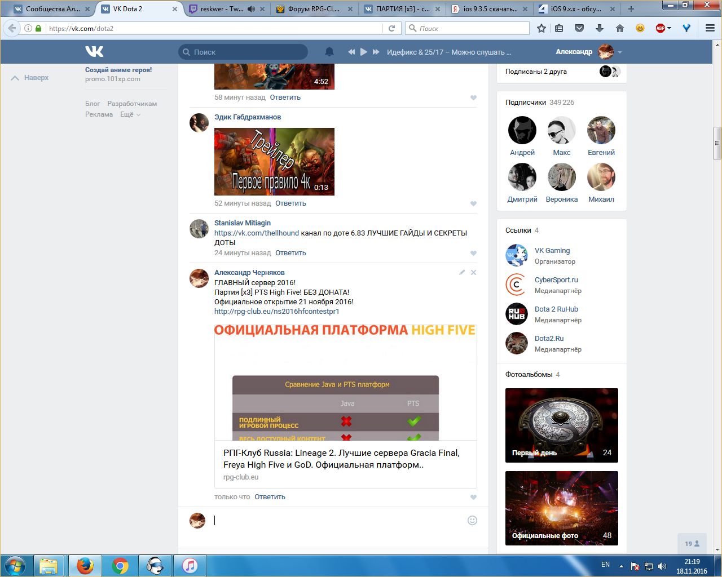Click the emoji face toolbar icon

pyautogui.click(x=640, y=28)
